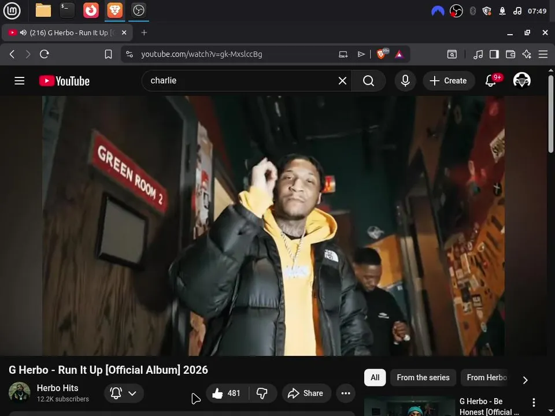This screenshot has width=555, height=416.
Task: Open the Brave main hamburger menu
Action: 543,54
